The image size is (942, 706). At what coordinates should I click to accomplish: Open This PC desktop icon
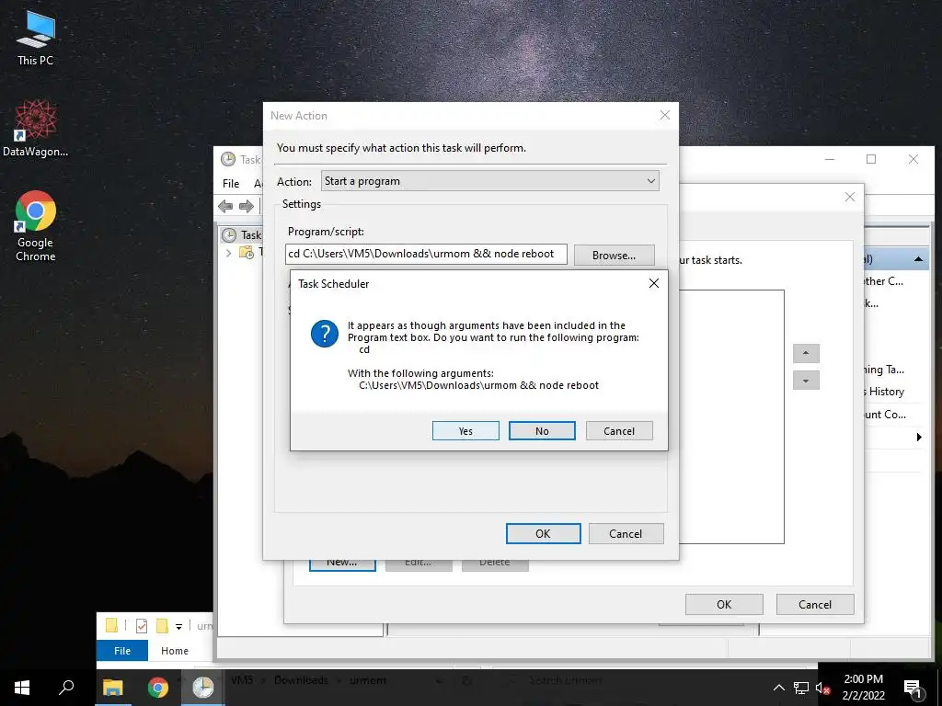36,37
